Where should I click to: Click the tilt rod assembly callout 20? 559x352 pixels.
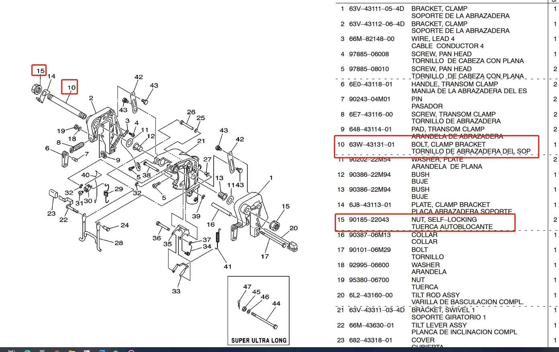point(293,228)
